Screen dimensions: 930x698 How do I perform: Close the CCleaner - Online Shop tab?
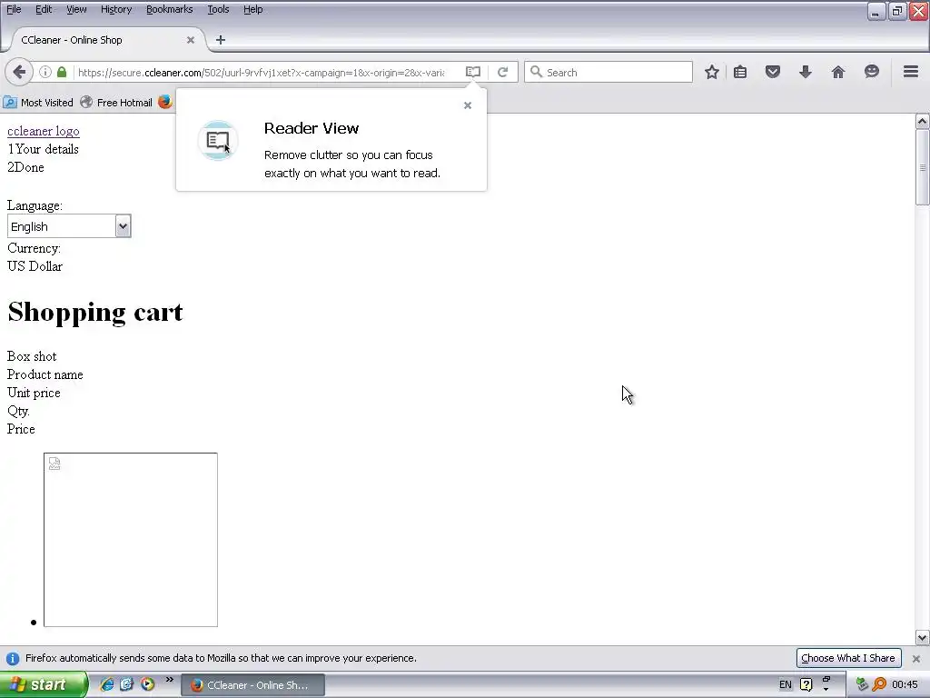coord(191,40)
